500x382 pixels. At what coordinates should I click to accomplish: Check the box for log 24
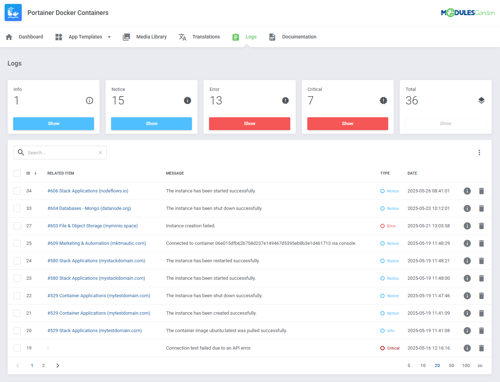pyautogui.click(x=17, y=261)
